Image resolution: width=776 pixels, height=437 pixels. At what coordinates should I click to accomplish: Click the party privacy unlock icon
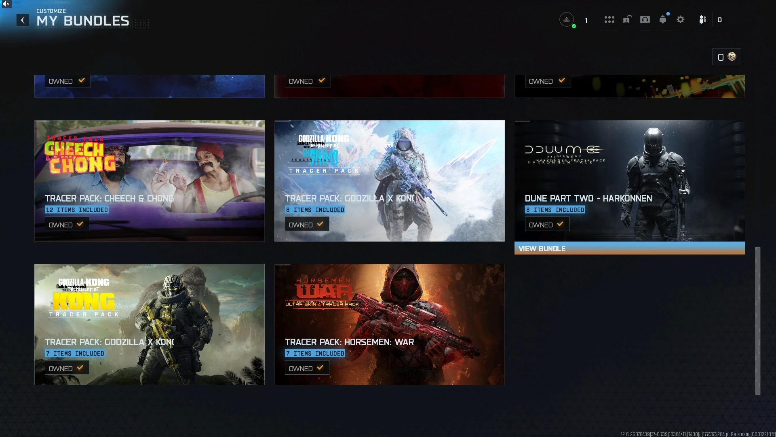[x=627, y=19]
